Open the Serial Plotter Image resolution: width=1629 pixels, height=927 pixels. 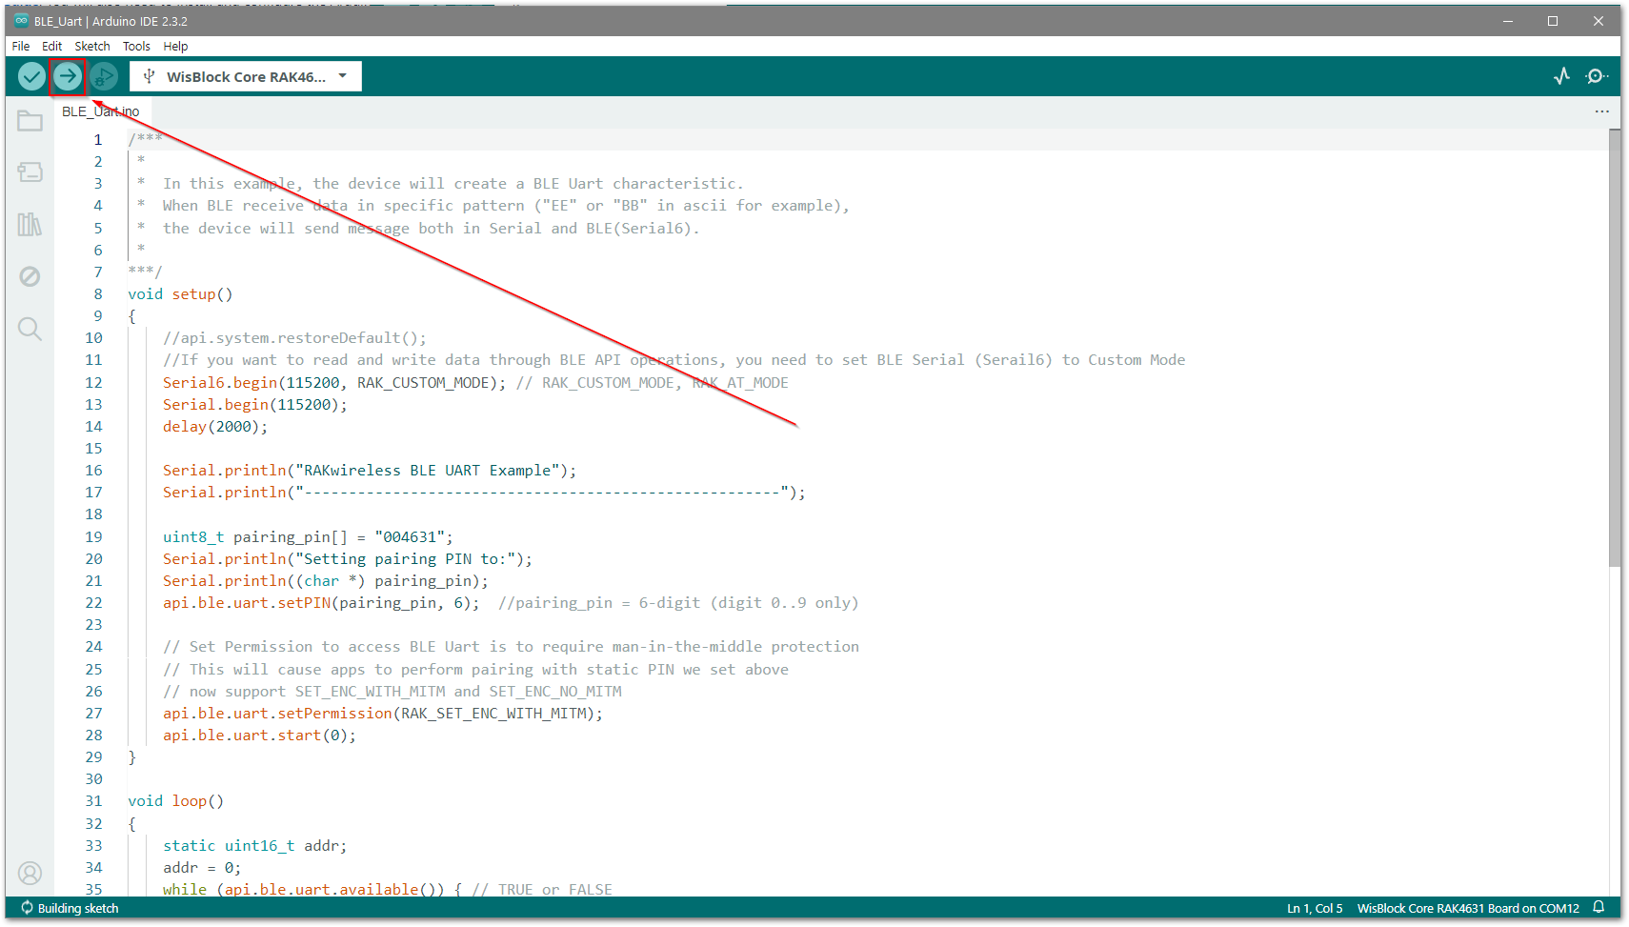pyautogui.click(x=1561, y=76)
